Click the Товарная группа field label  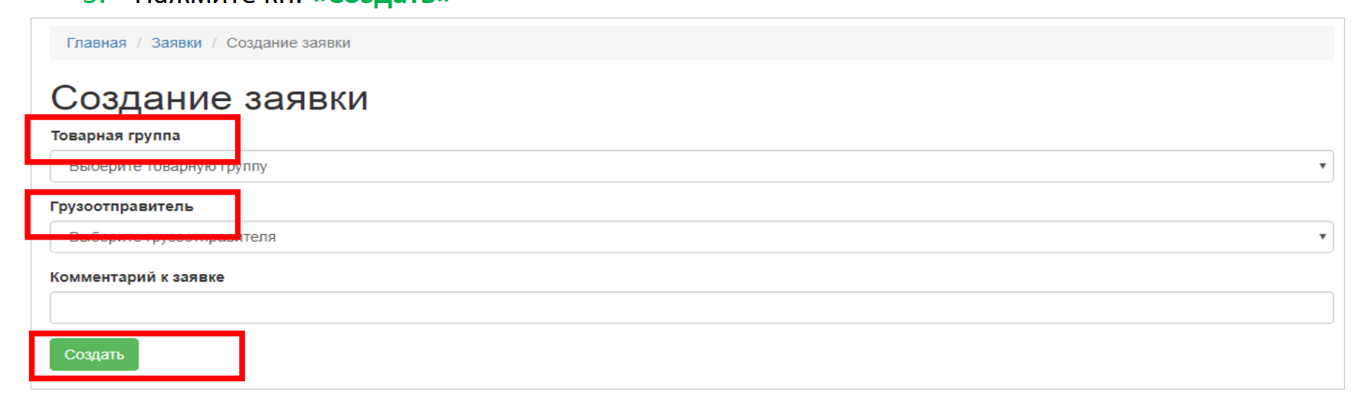pyautogui.click(x=115, y=135)
